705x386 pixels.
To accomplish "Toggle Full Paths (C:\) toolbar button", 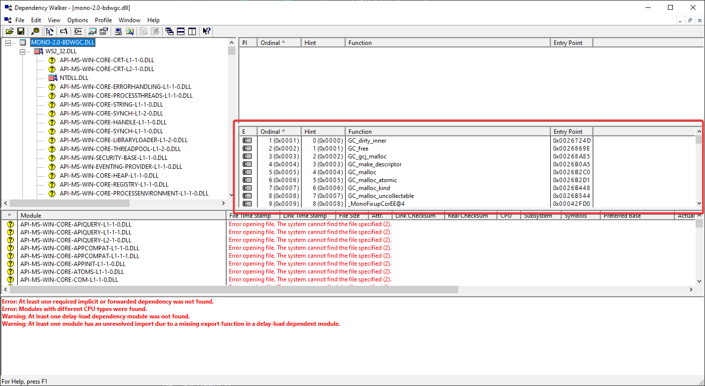I will pyautogui.click(x=64, y=31).
